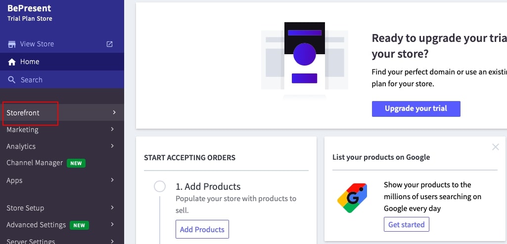
Task: Click the Google shopping tag icon
Action: pos(352,198)
